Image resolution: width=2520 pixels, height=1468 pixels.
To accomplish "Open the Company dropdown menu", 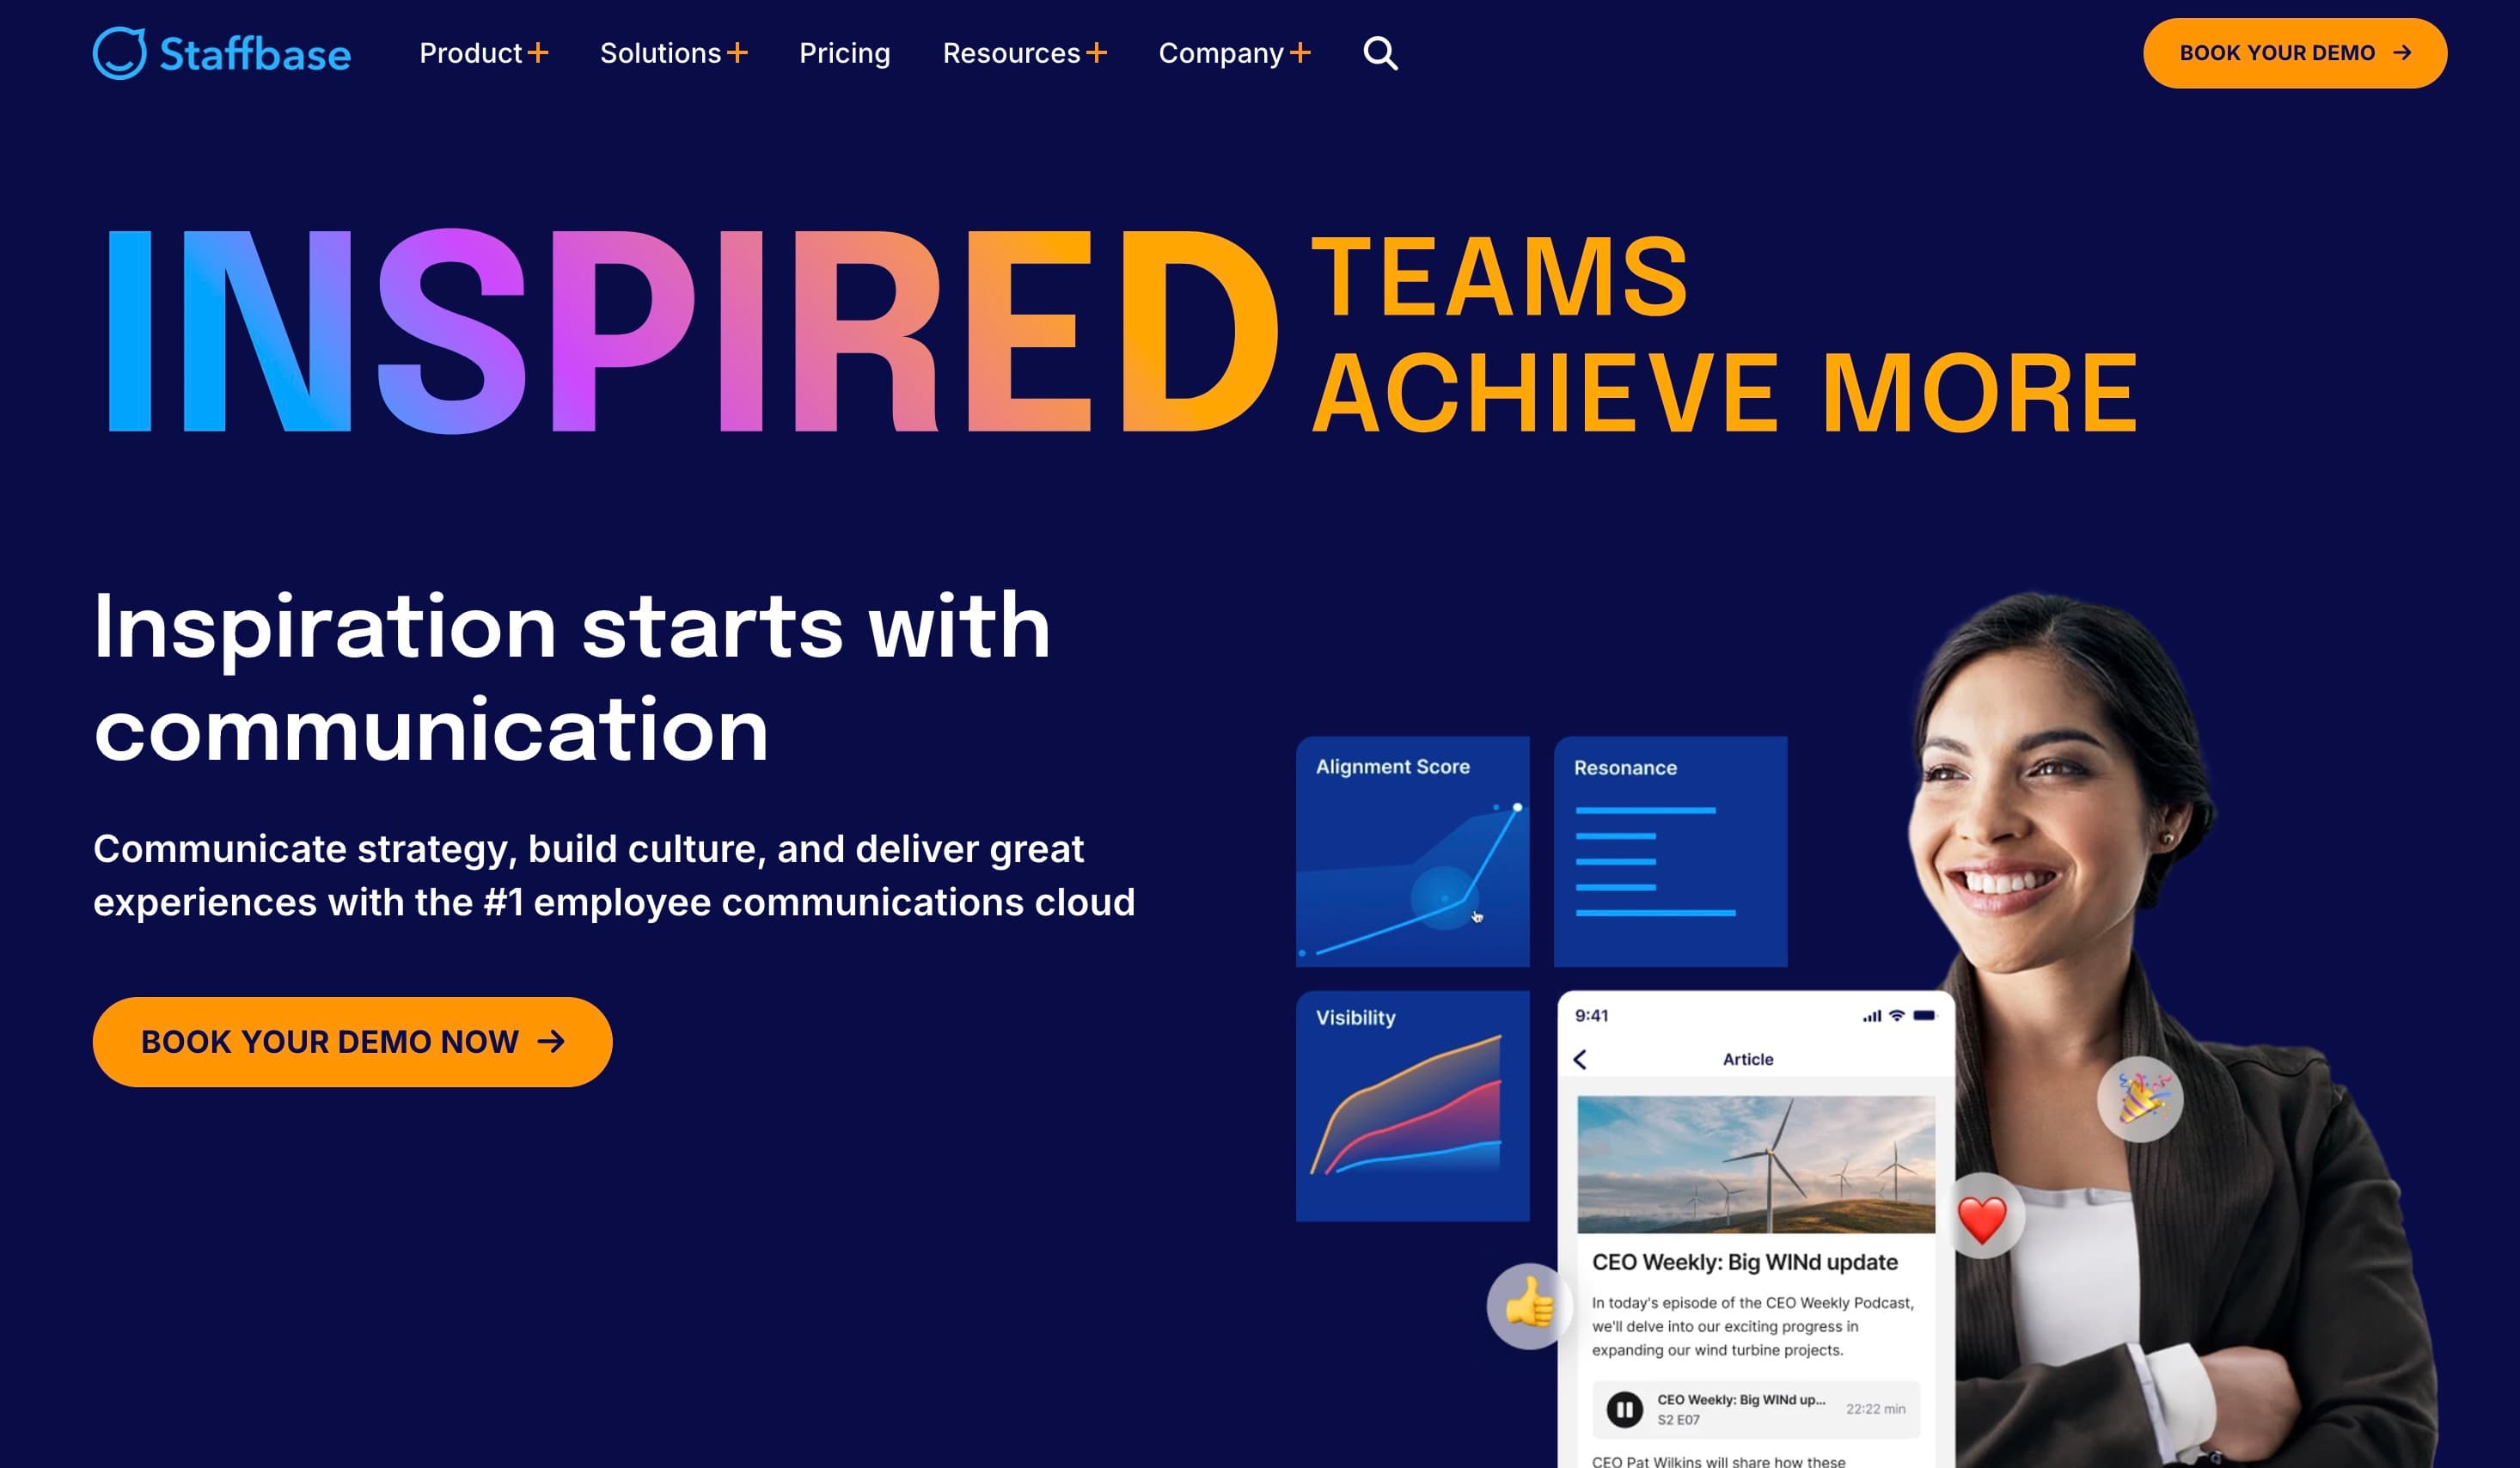I will click(x=1236, y=52).
